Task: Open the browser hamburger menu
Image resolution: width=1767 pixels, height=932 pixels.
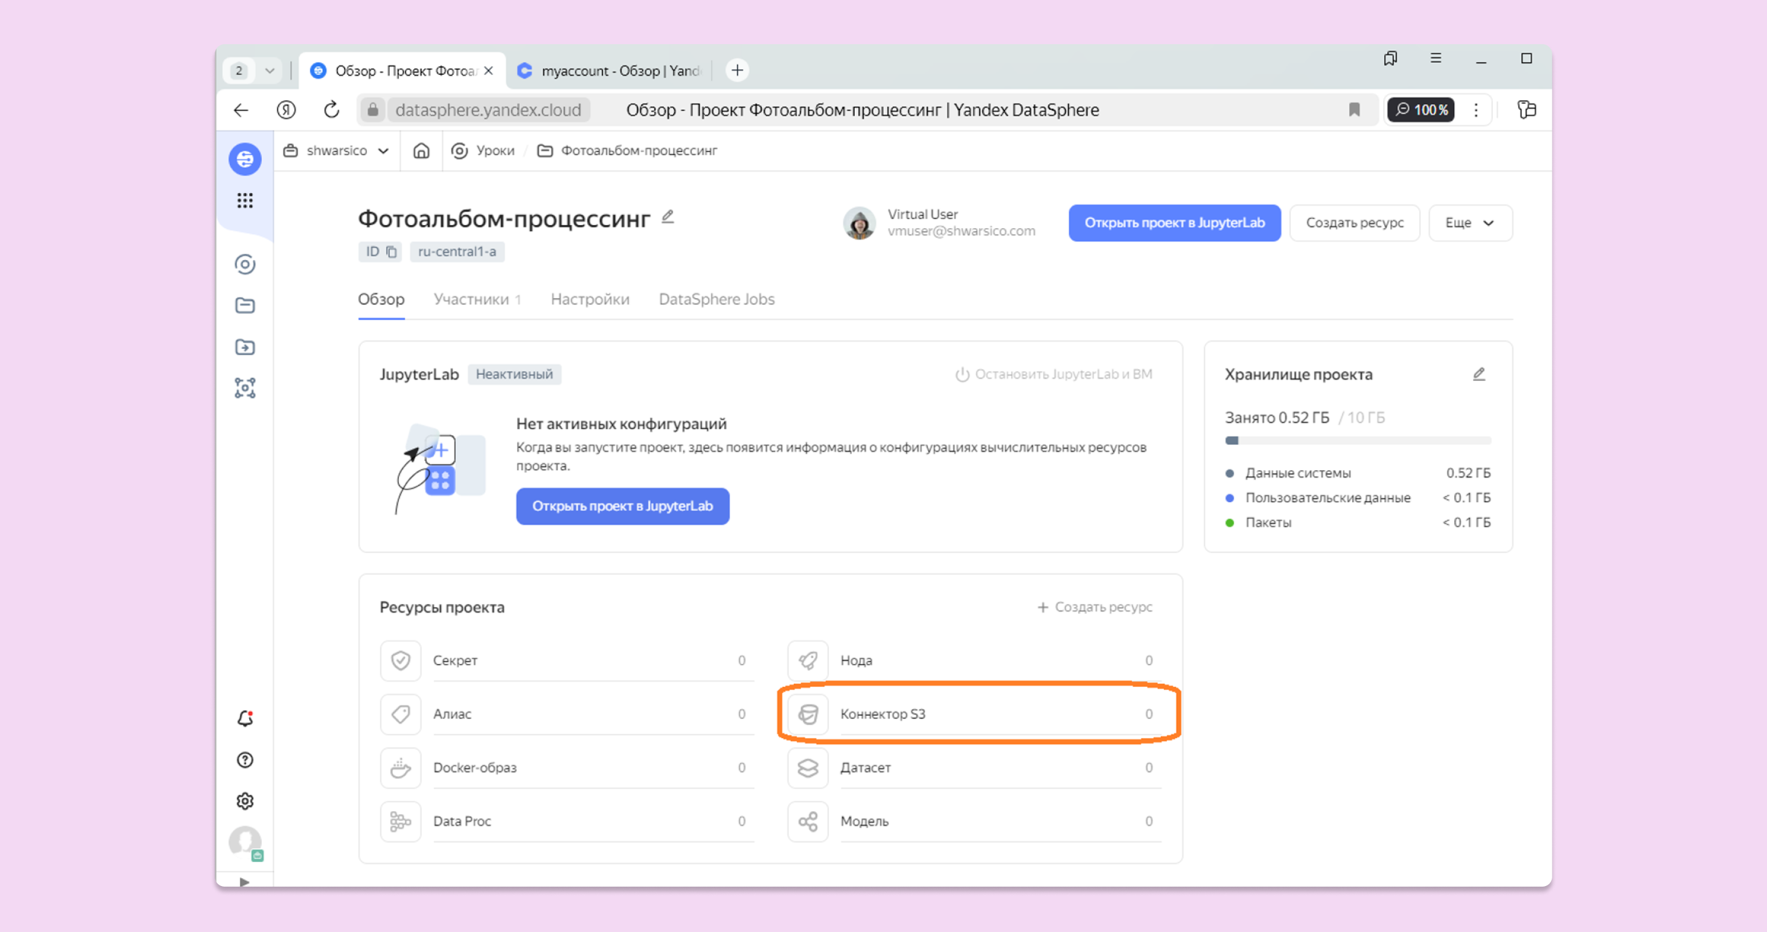Action: point(1436,58)
